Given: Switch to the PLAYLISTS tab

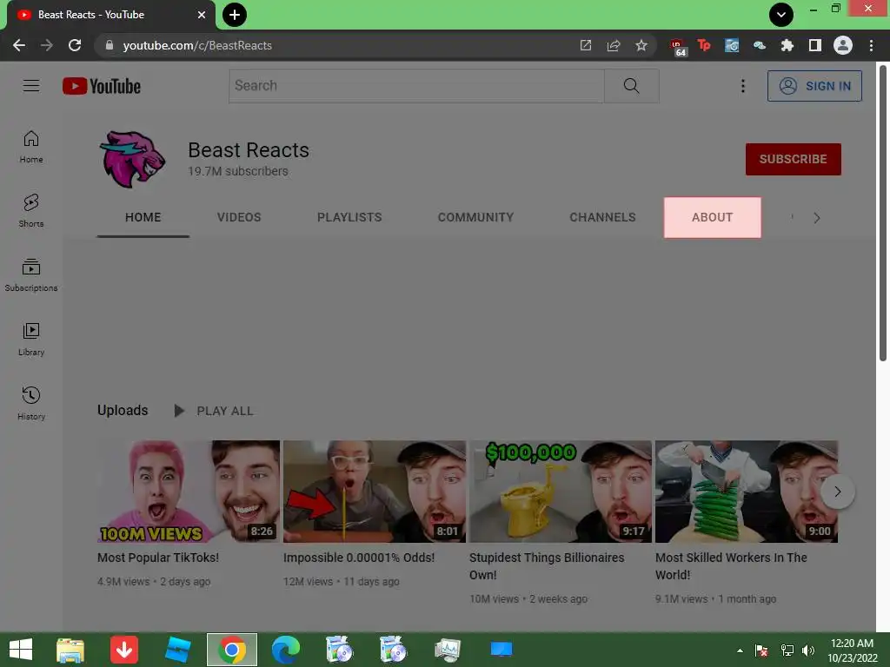Looking at the screenshot, I should (x=349, y=217).
